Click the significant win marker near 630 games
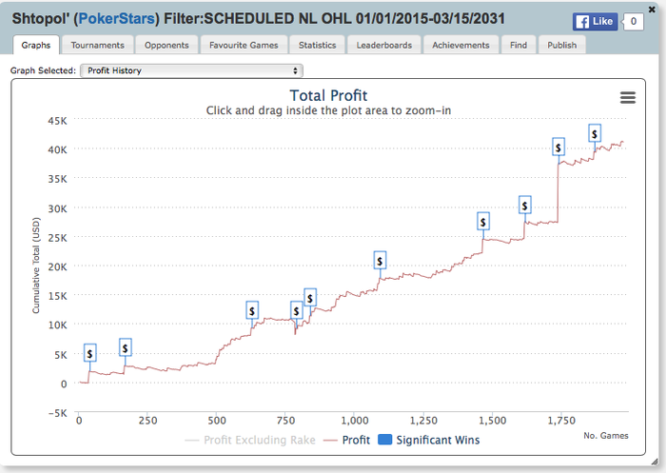The image size is (666, 473). click(x=252, y=310)
